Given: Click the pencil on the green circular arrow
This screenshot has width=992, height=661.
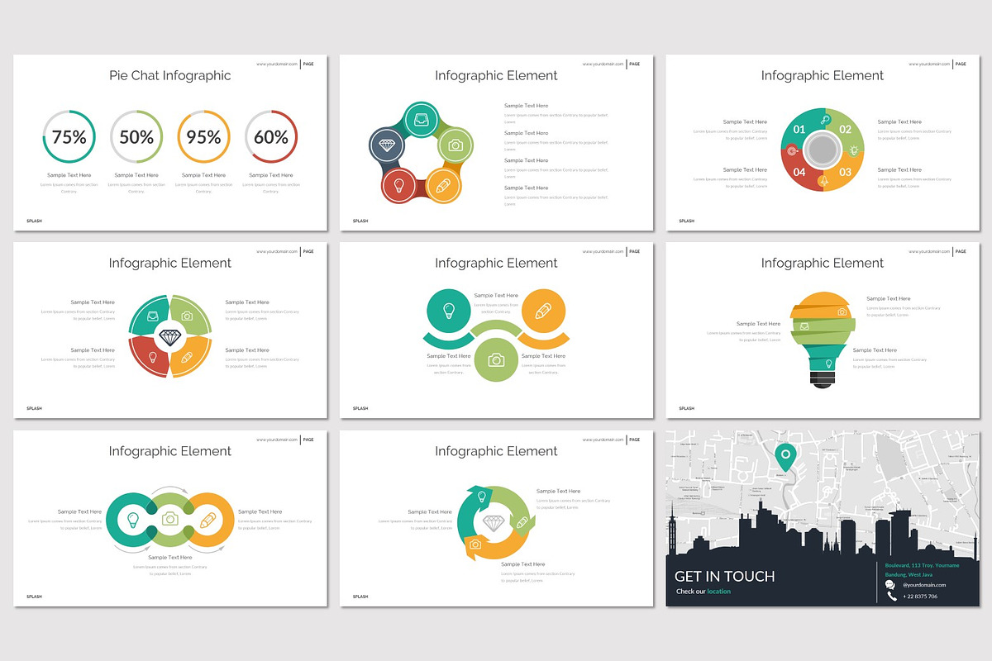Looking at the screenshot, I should [x=522, y=522].
